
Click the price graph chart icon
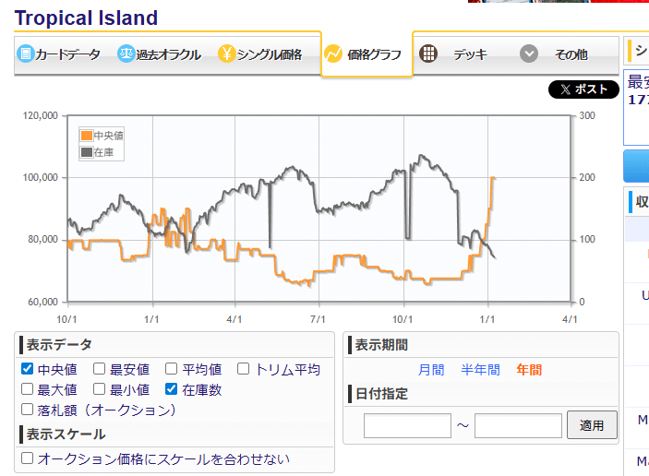tap(333, 54)
